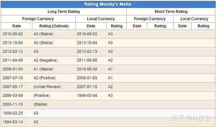
Task: Click the A1 (Stable) rating cell
Action: coord(43,69)
